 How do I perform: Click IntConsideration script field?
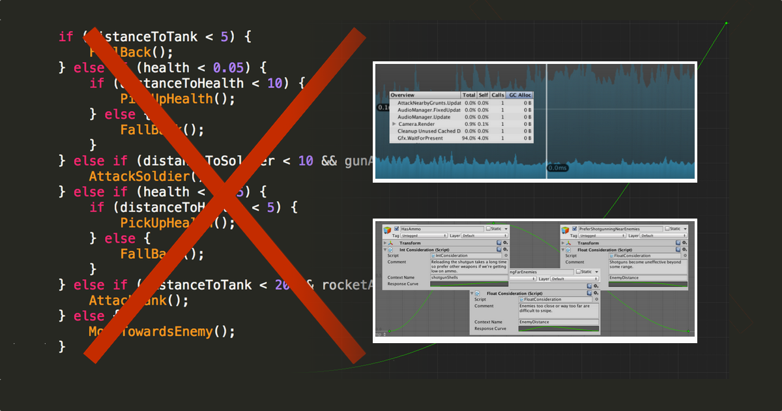pos(466,256)
